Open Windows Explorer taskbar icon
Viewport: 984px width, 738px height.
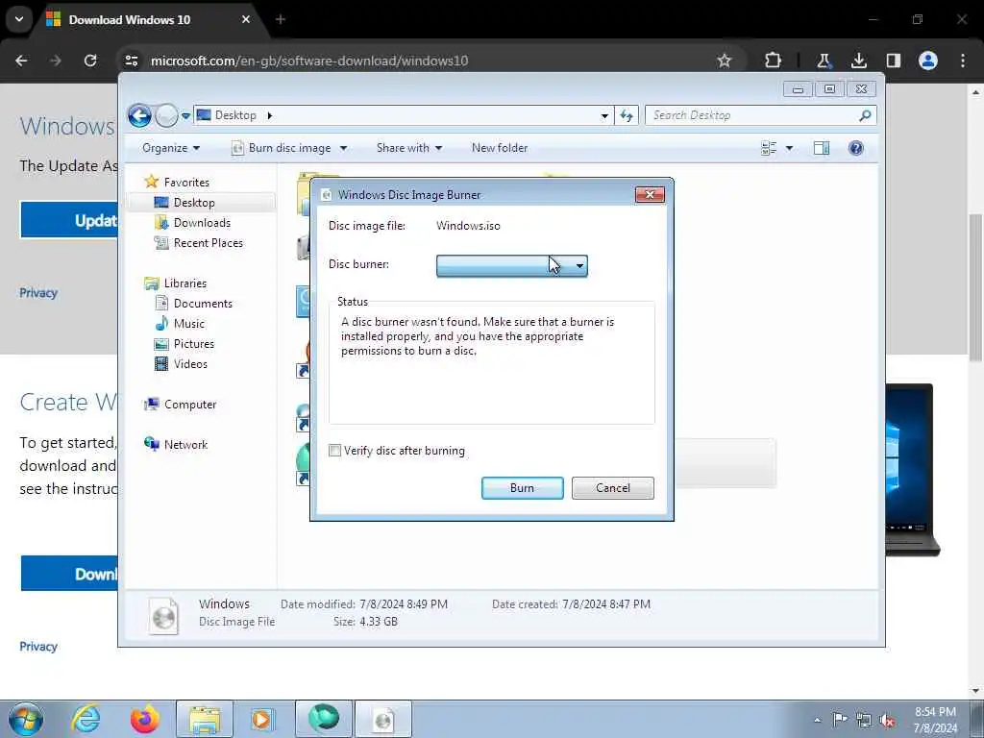coord(205,719)
